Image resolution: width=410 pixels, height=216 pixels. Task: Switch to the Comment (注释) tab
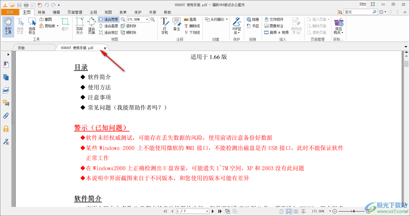coord(93,12)
